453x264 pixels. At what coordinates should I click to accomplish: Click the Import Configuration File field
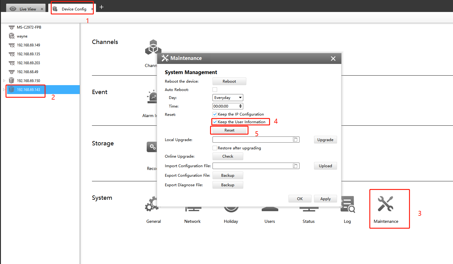coord(256,166)
